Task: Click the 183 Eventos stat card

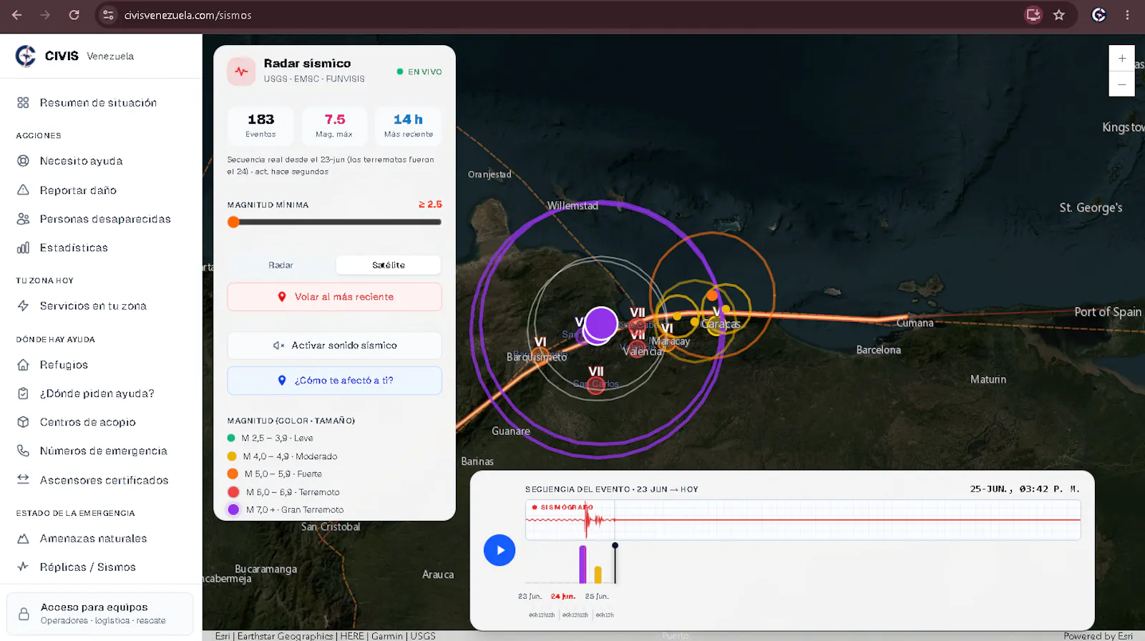Action: (260, 125)
